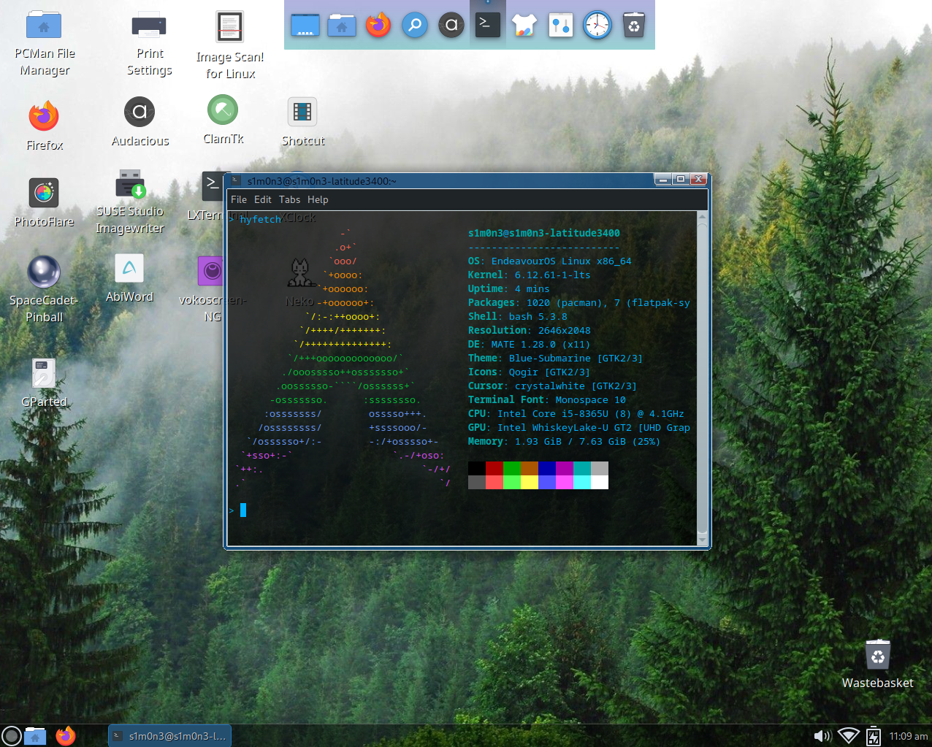Click the s1m0n3 terminal taskbar button
This screenshot has height=747, width=932.
click(170, 736)
